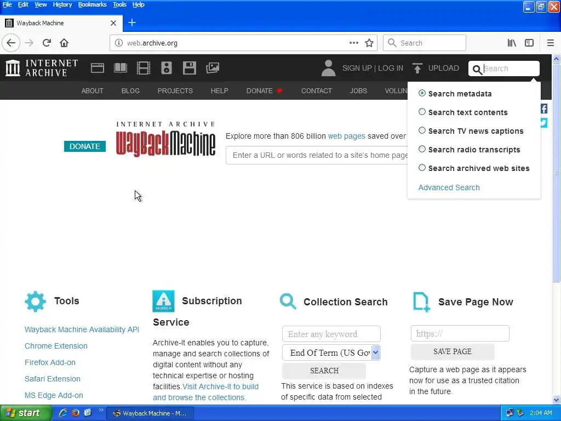Image resolution: width=561 pixels, height=421 pixels.
Task: Open Chrome Extension link
Action: [56, 346]
